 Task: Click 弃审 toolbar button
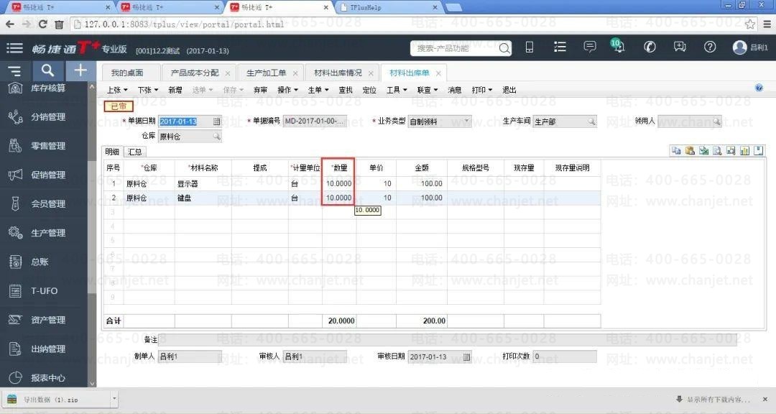tap(260, 90)
